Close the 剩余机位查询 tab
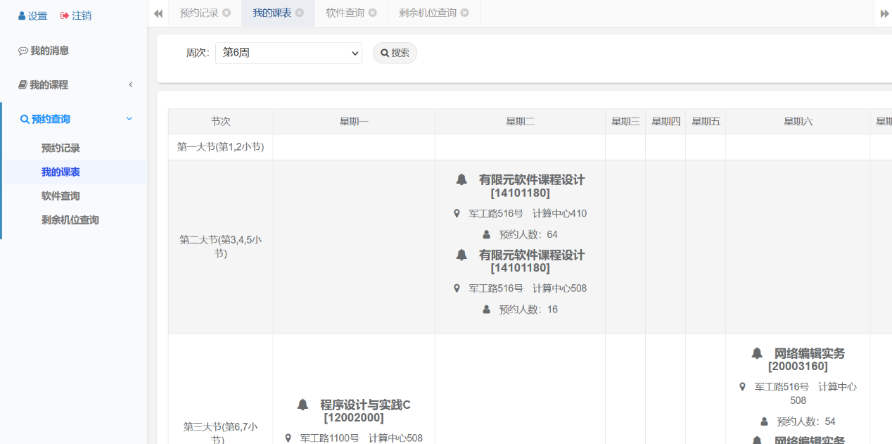The image size is (892, 444). (465, 13)
